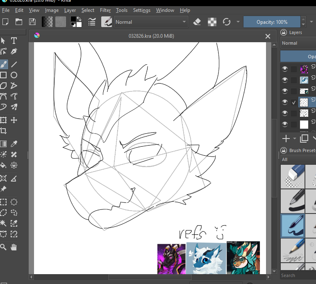Viewport: 316px width, 284px height.
Task: Open the File menu
Action: 6,10
